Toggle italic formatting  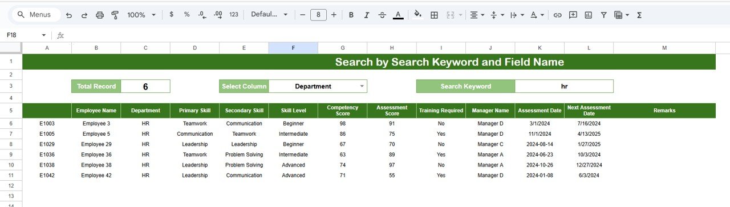(367, 15)
